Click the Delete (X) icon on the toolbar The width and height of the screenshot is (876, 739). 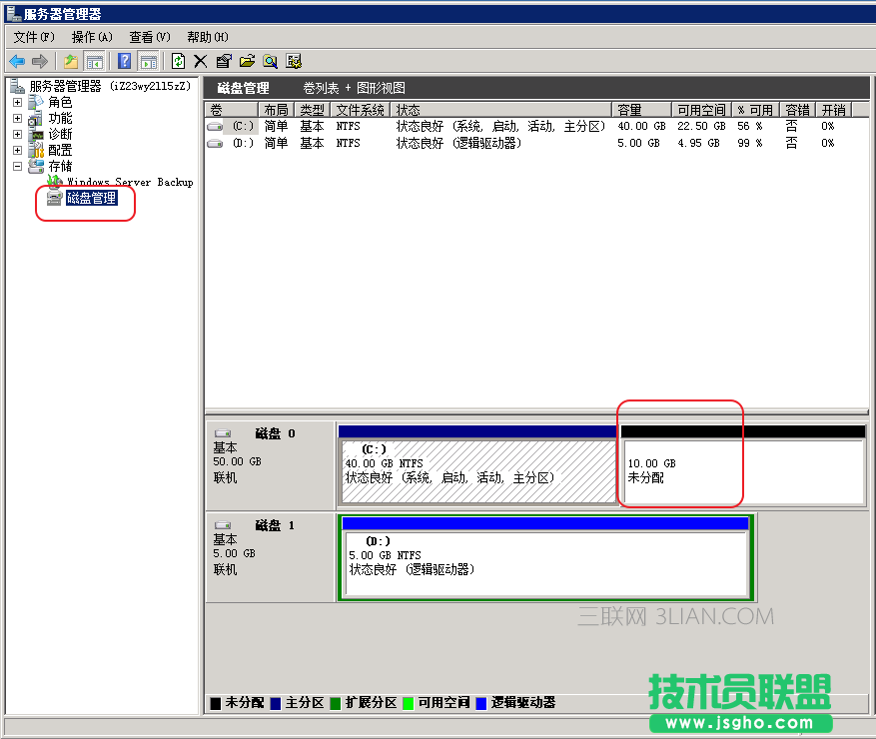(x=200, y=61)
